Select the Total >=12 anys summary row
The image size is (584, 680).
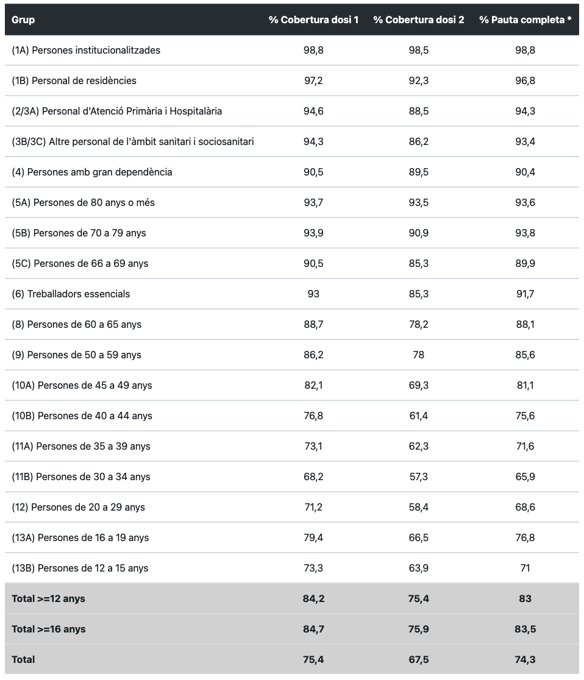(292, 598)
